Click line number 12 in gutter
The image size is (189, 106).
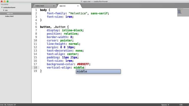pyautogui.click(x=35, y=47)
